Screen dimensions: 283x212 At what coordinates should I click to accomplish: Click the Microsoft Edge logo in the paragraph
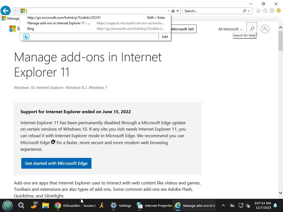53,142
